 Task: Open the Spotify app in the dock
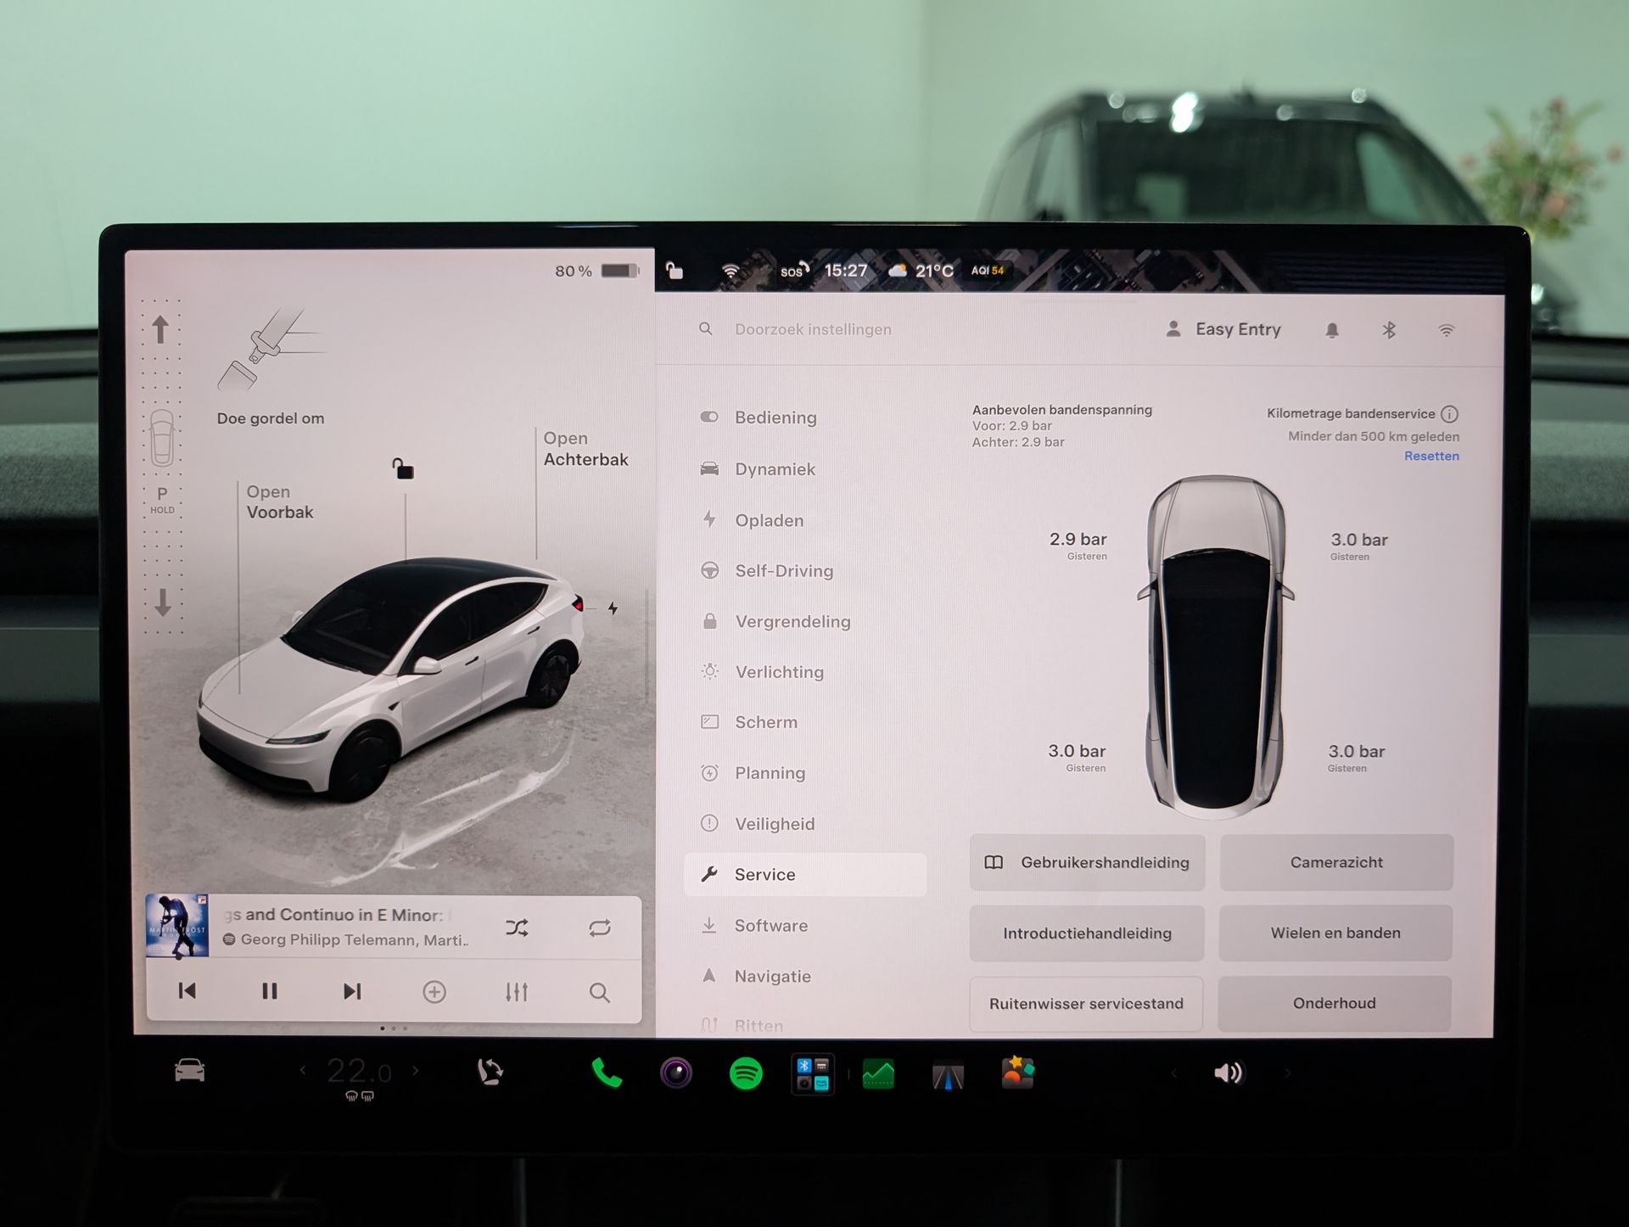[x=746, y=1074]
